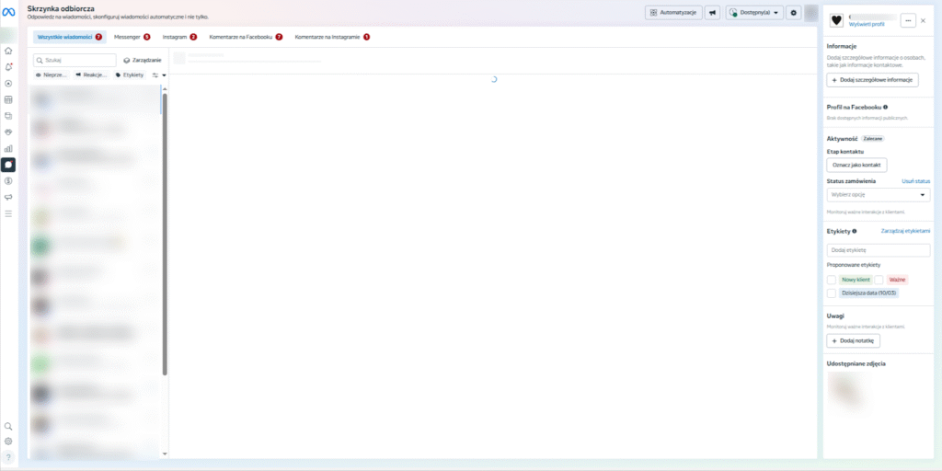Switch to the Messenger tab
Viewport: 942px width, 471px height.
[x=132, y=37]
